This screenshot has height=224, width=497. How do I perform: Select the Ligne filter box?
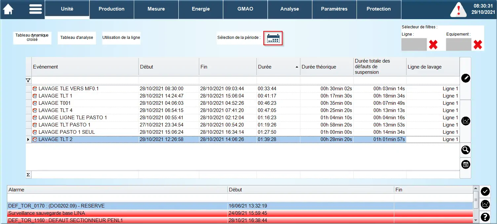pos(414,44)
